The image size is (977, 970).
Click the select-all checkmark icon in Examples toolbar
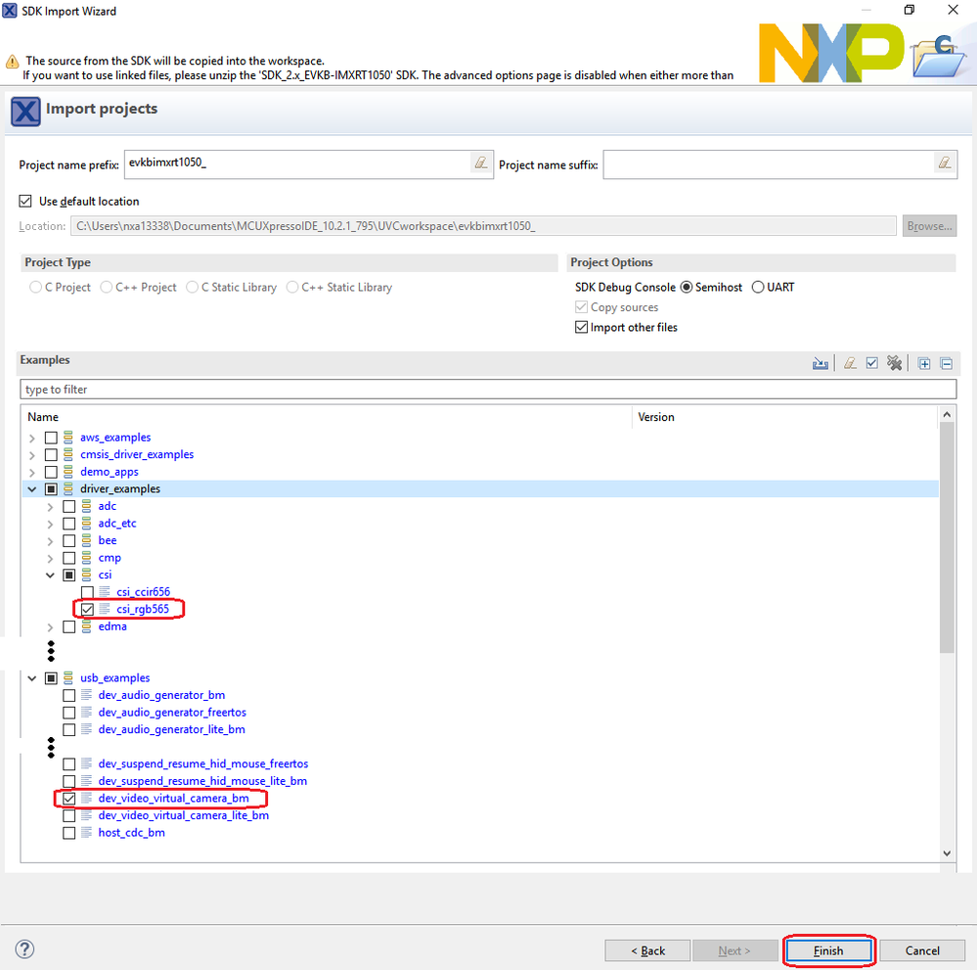[871, 364]
